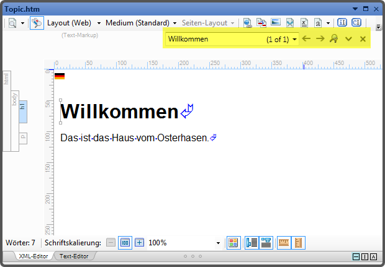This screenshot has height=267, width=385.
Task: Click the next search result arrow
Action: click(x=320, y=39)
